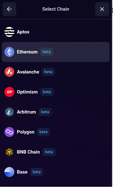Choose the Ethereum chain label
113x187 pixels.
27,52
